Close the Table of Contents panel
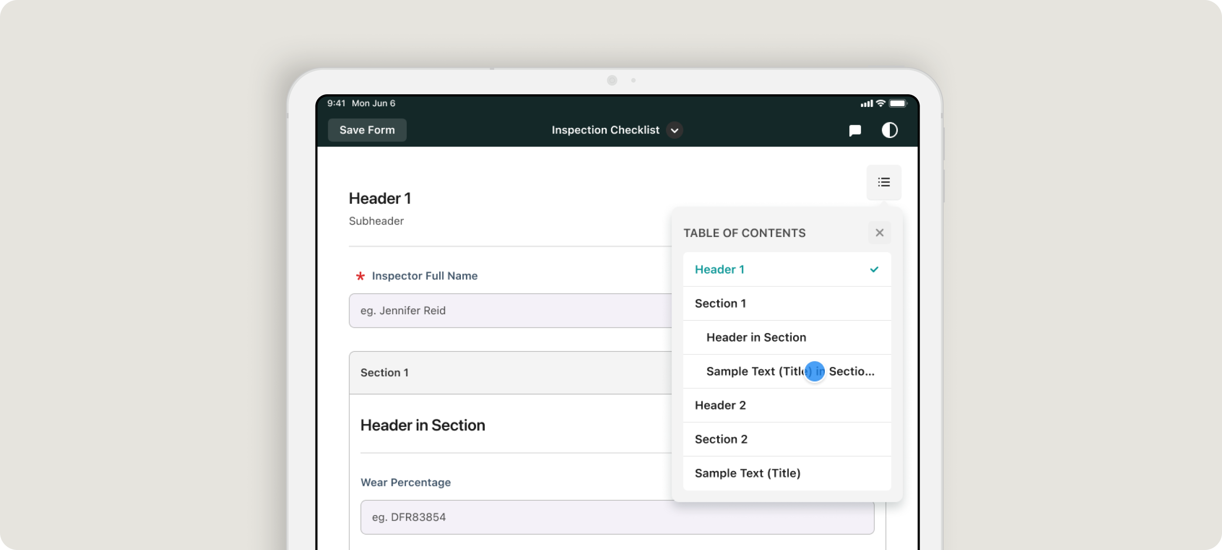 879,233
